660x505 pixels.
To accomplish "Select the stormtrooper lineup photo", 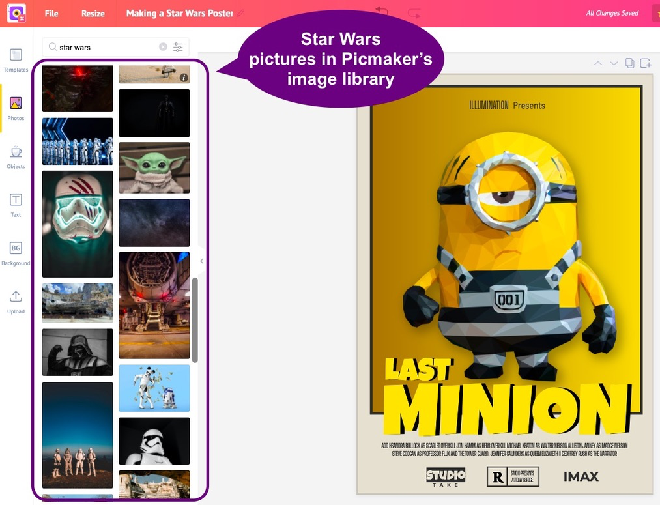I will [78, 141].
